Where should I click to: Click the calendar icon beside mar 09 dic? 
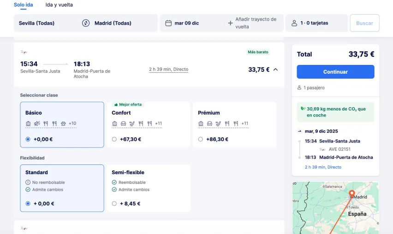[168, 23]
